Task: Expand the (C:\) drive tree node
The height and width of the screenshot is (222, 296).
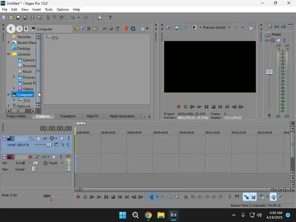Action: [x=14, y=100]
